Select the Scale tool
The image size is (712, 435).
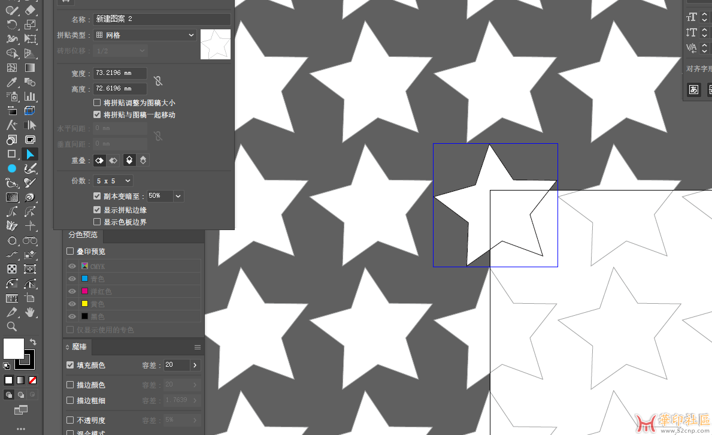pyautogui.click(x=30, y=25)
